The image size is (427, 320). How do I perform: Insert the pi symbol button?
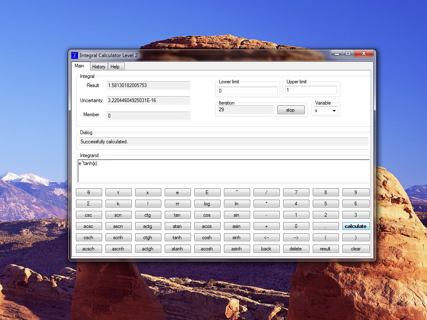click(x=177, y=203)
